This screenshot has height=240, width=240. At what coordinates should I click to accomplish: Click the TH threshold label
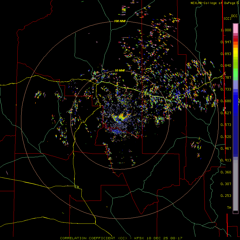229,208
